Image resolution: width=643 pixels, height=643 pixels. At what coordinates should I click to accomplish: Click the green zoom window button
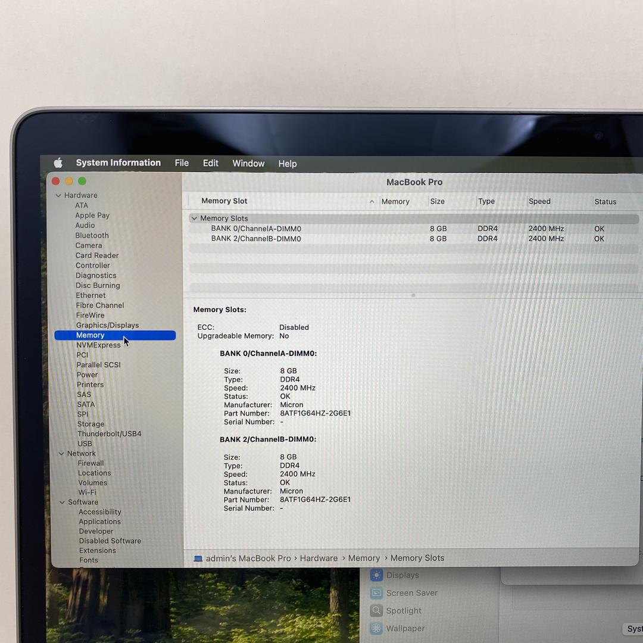(x=82, y=181)
